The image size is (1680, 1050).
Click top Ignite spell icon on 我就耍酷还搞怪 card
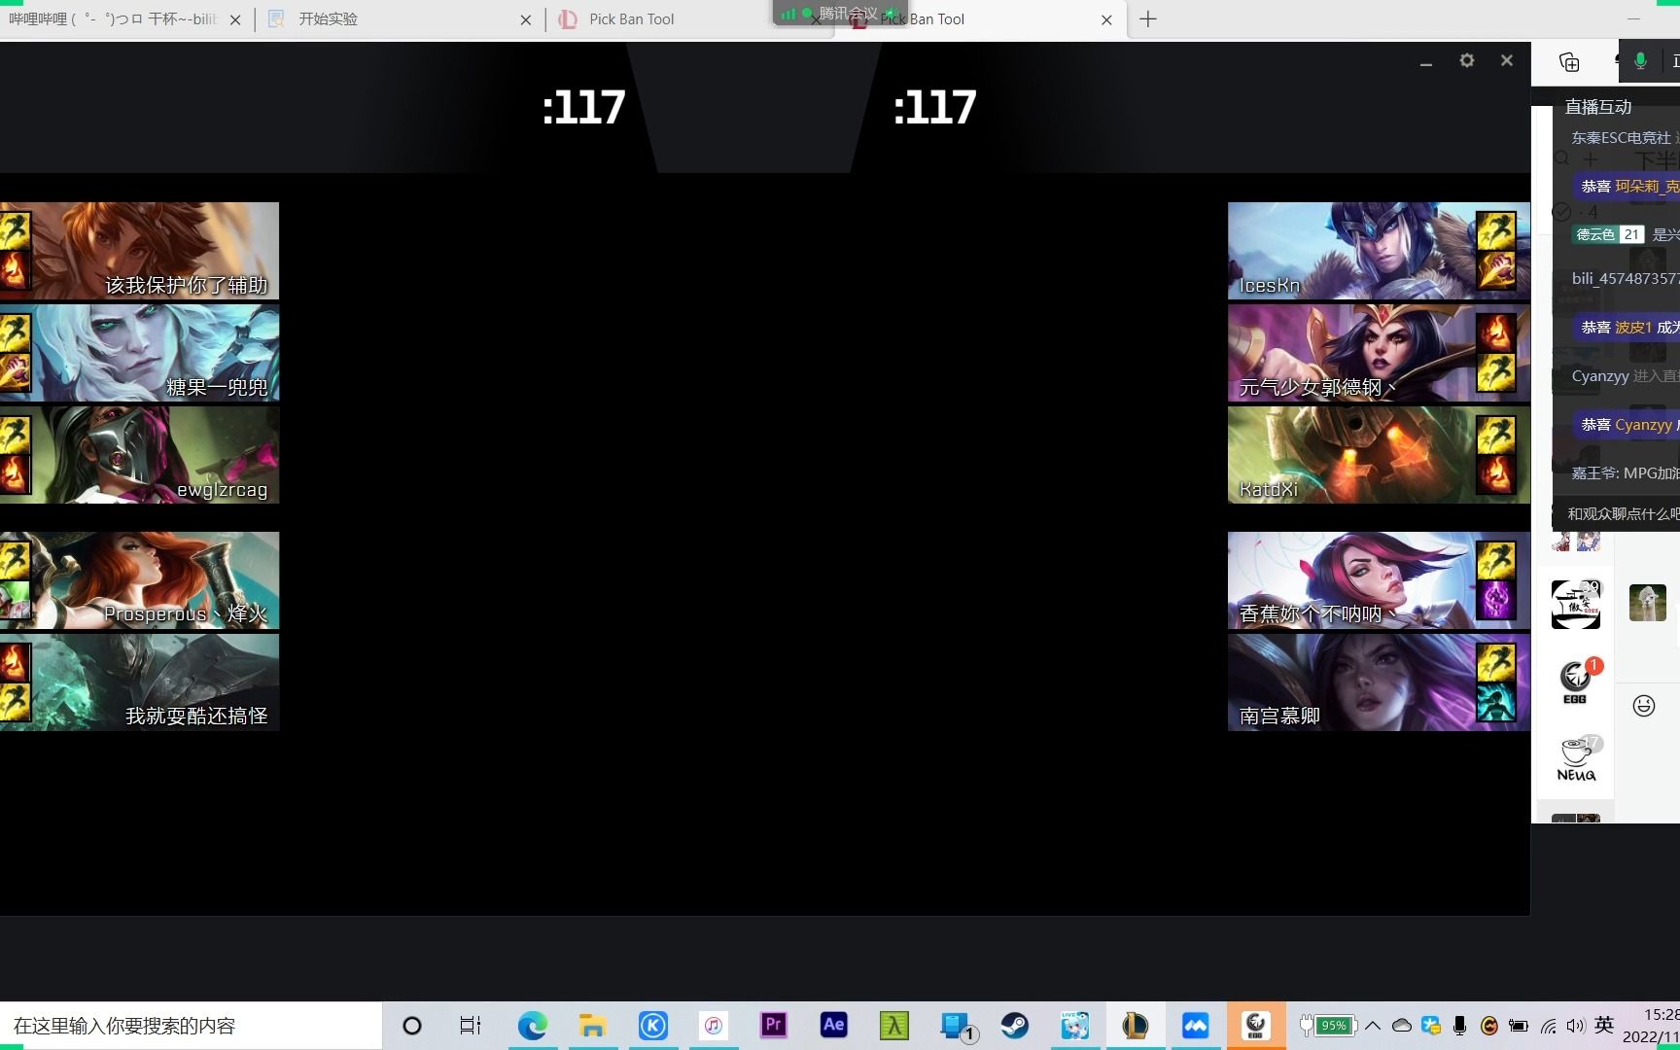[x=15, y=663]
